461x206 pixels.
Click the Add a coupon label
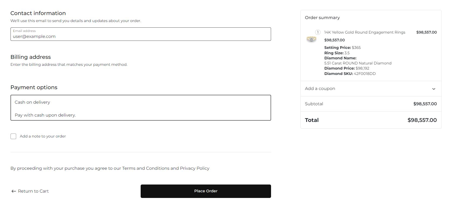pos(320,89)
